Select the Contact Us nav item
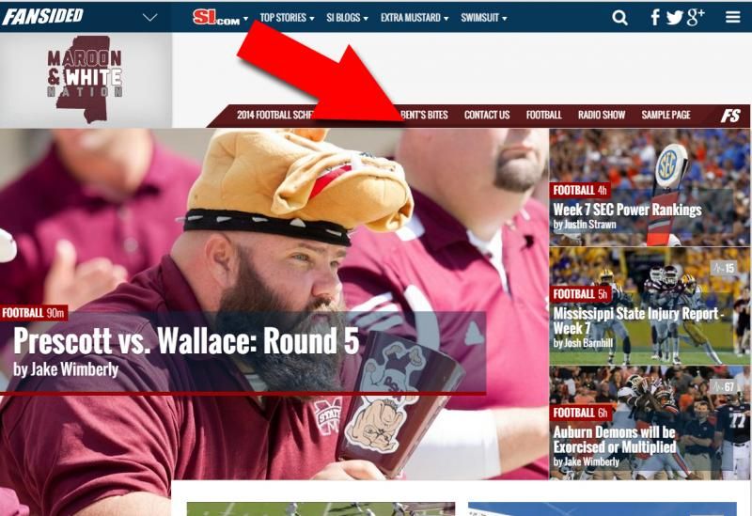Viewport: 752px width, 516px height. click(487, 115)
